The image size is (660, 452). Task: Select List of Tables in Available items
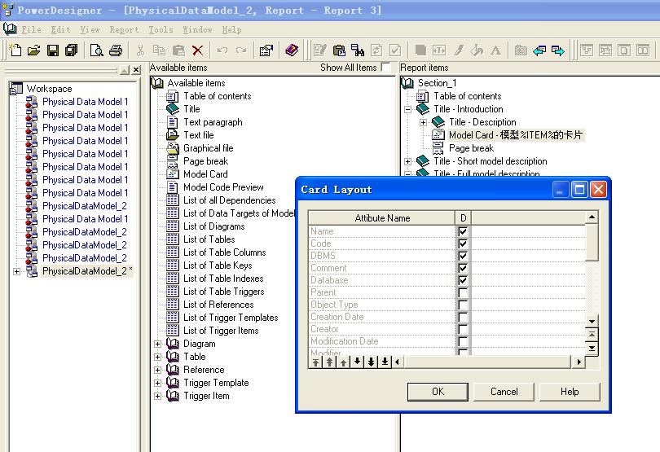[x=209, y=239]
